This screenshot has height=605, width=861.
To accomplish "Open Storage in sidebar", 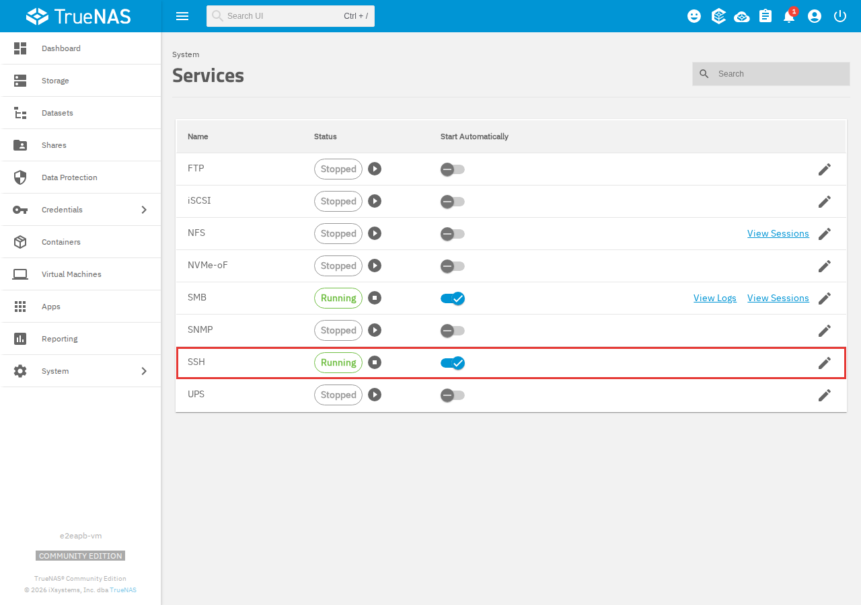I will (x=81, y=81).
